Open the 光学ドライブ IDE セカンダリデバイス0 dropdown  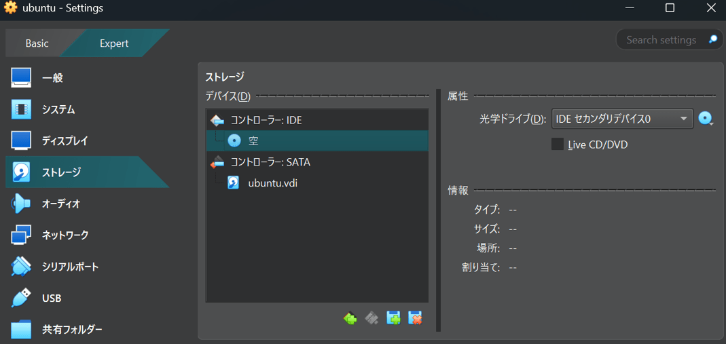click(623, 119)
